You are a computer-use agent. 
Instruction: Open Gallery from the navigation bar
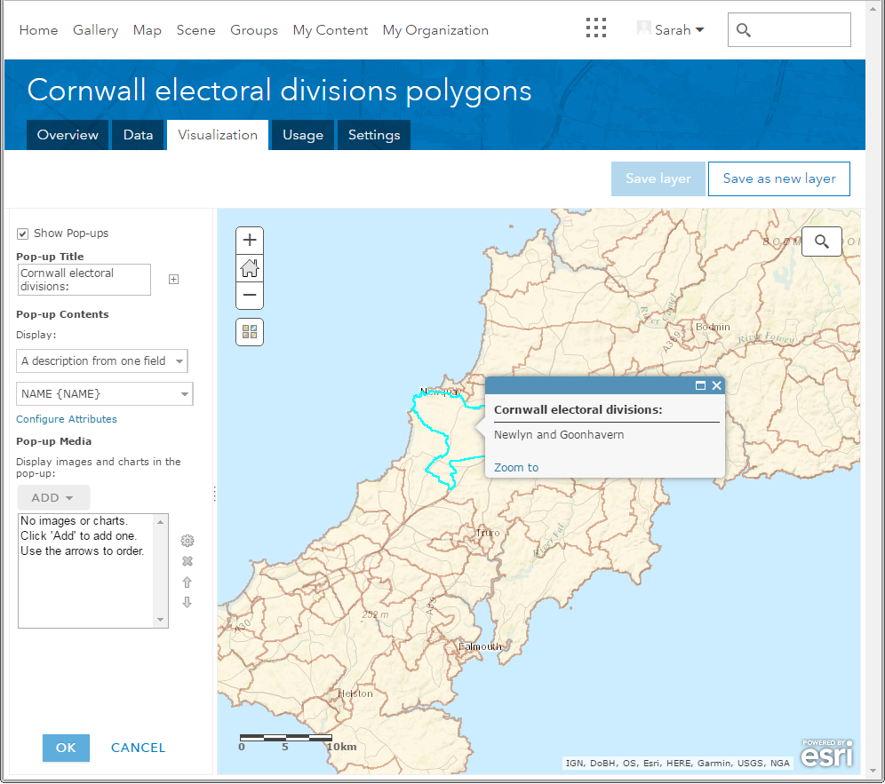95,30
